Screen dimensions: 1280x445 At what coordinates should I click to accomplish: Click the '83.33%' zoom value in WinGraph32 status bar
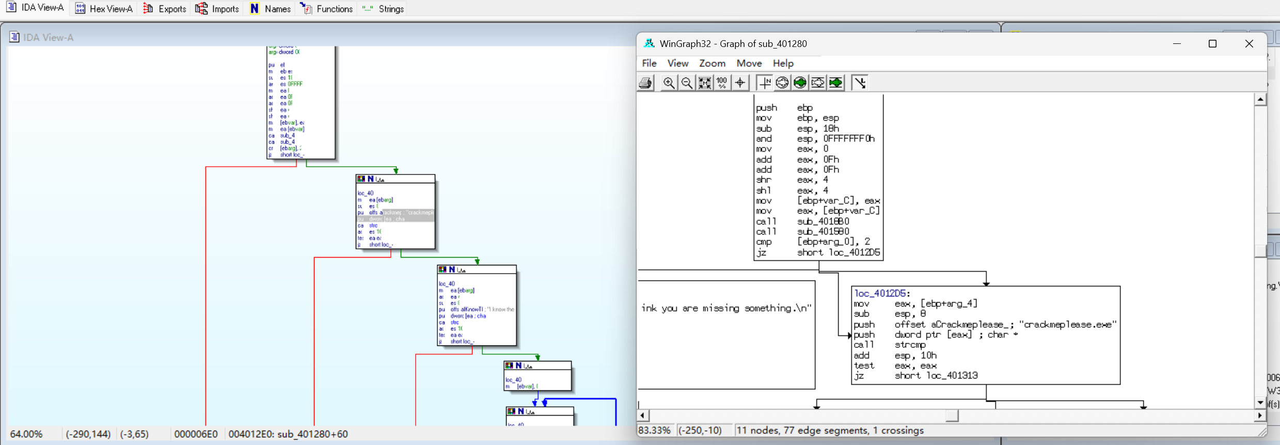point(654,431)
